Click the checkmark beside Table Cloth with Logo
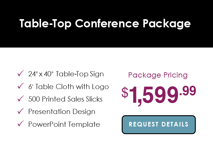This screenshot has width=213, height=152. 21,86
